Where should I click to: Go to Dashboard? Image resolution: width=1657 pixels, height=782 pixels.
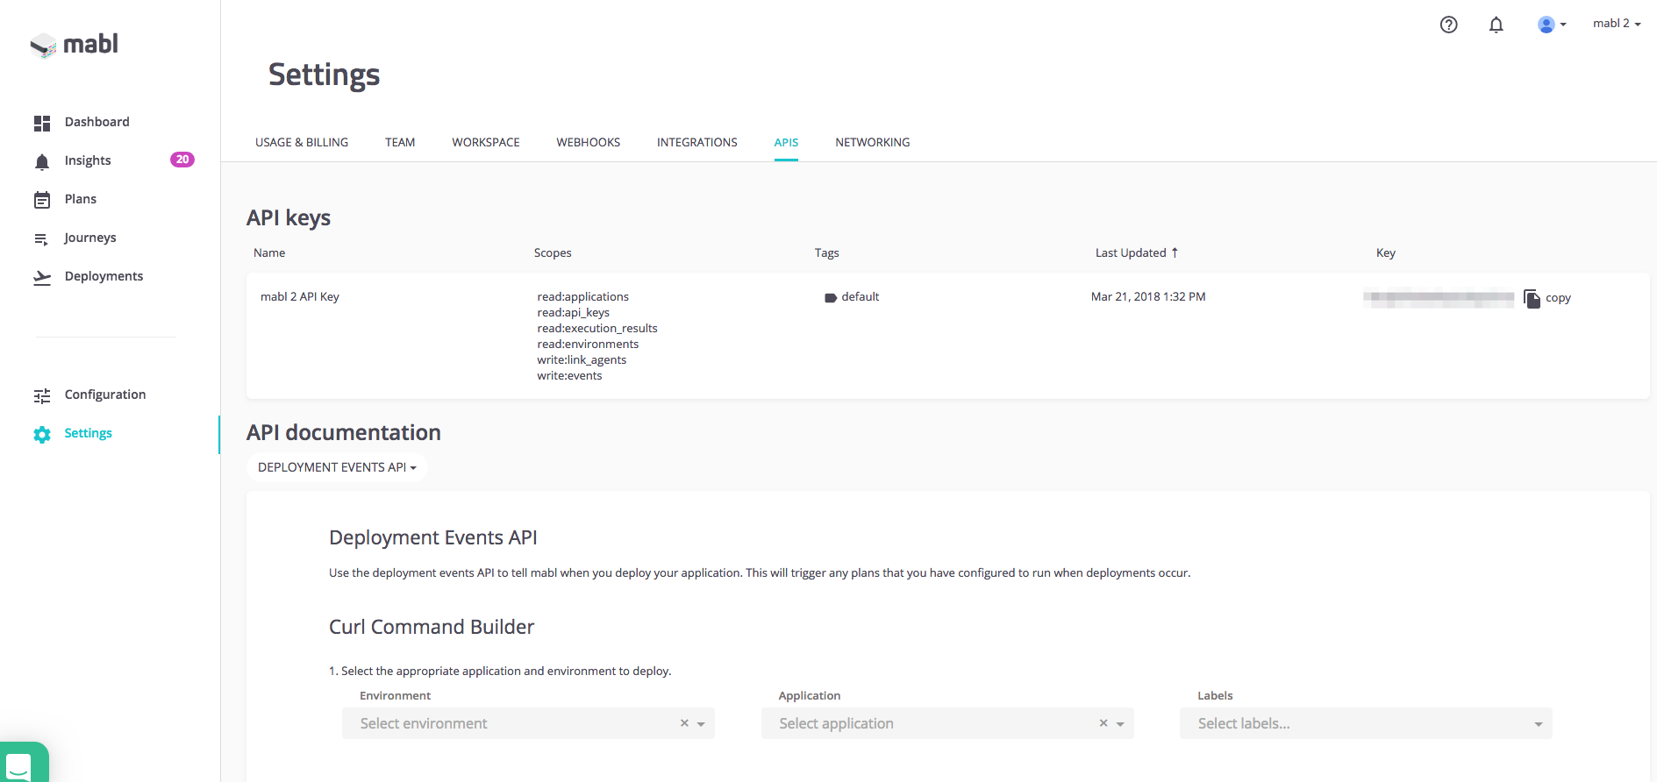[96, 122]
